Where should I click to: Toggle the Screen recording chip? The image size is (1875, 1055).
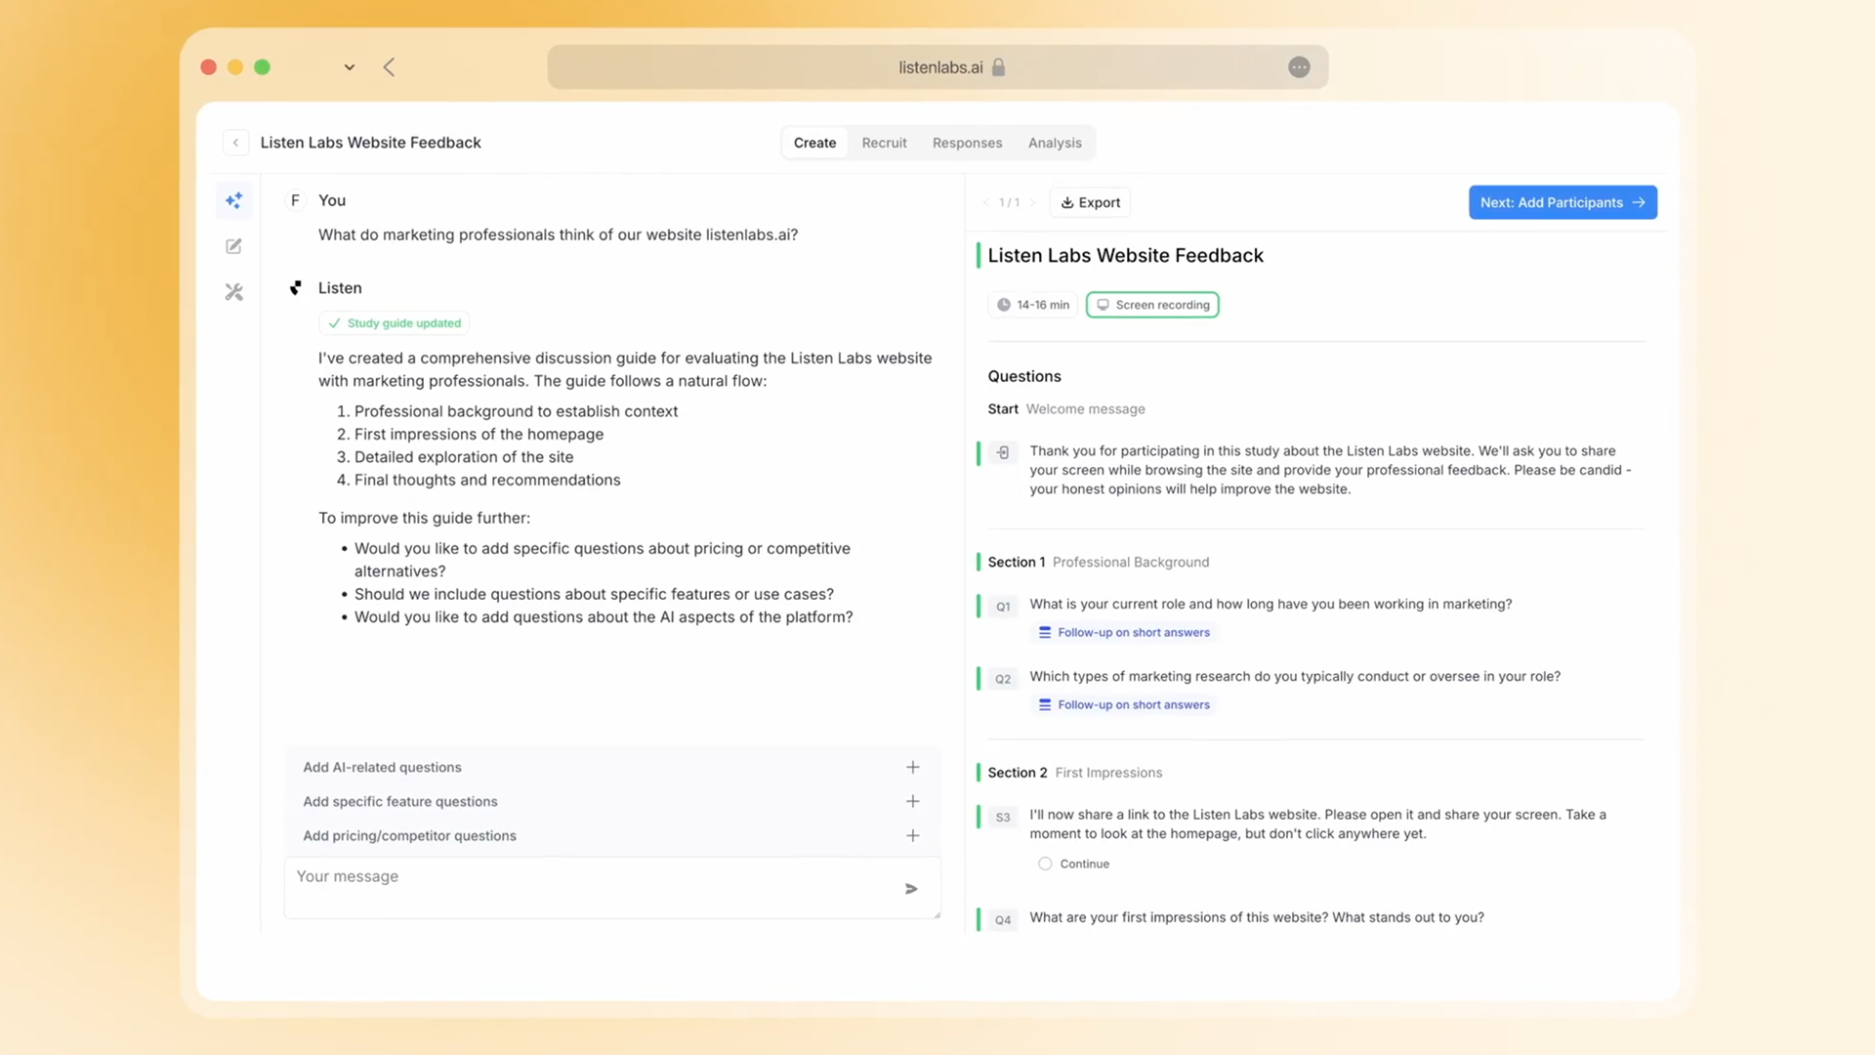tap(1152, 305)
